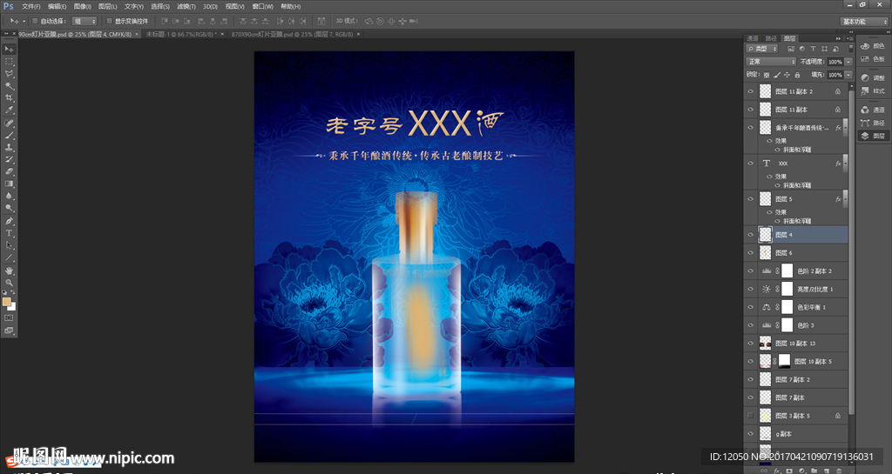Collapse effects of the XXX text layer
The width and height of the screenshot is (892, 474).
(846, 163)
